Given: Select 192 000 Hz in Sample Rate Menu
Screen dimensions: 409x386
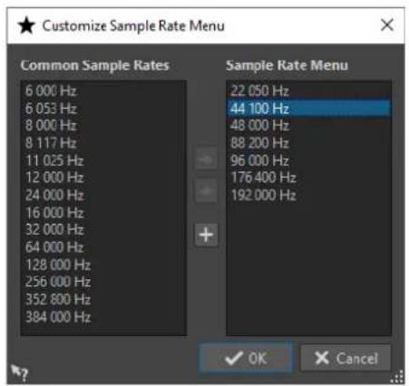Looking at the screenshot, I should pos(308,195).
